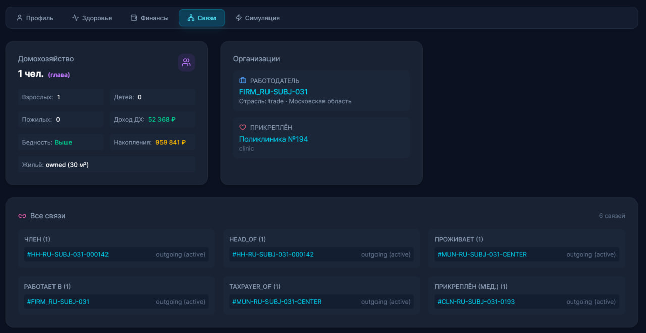The width and height of the screenshot is (646, 333).
Task: Open #HH-RU-SUBJ-031-000142 under ЧЛЕН
Action: pyautogui.click(x=68, y=255)
